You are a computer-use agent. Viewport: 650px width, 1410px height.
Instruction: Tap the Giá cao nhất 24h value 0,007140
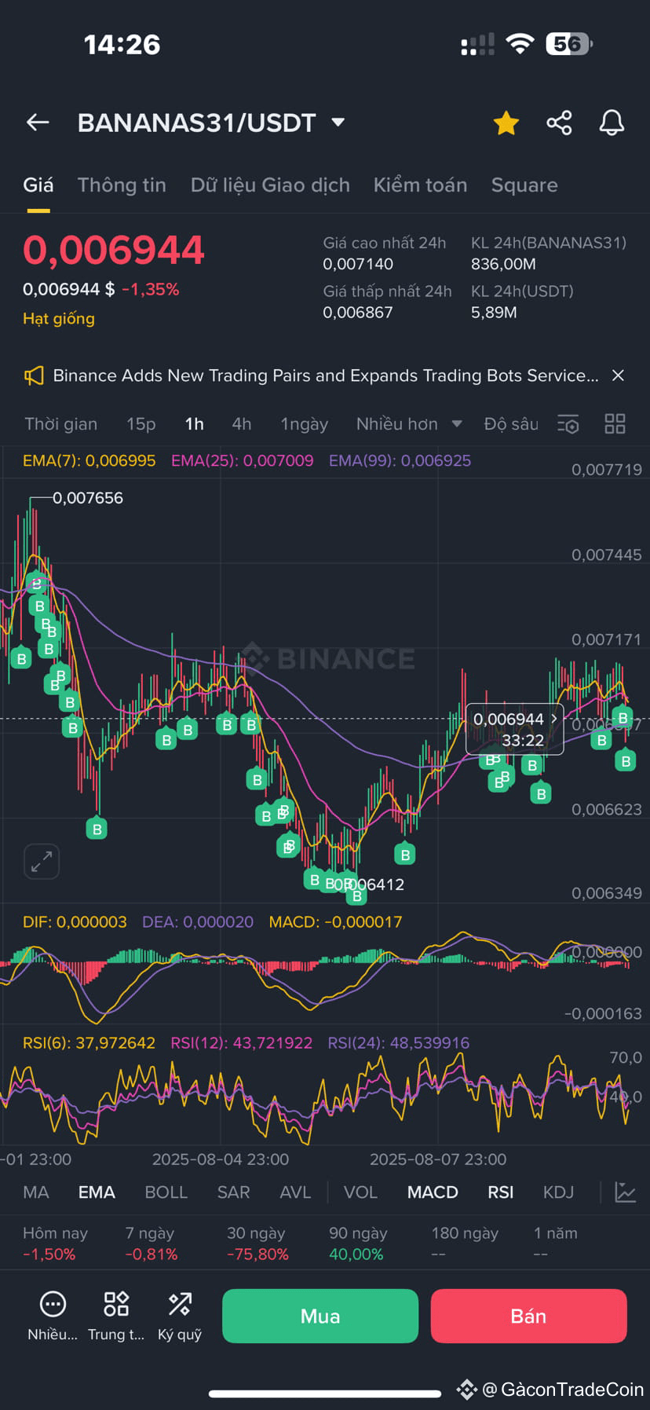coord(358,265)
